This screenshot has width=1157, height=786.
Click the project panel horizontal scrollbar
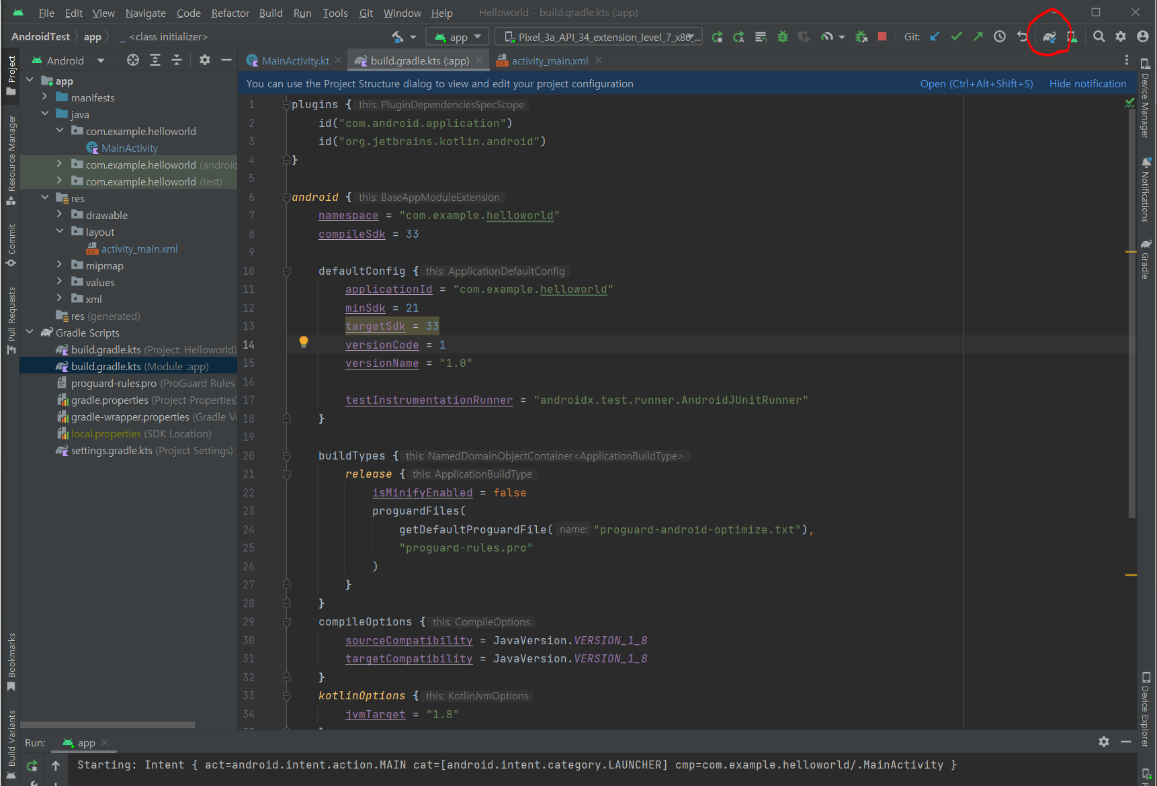(108, 725)
